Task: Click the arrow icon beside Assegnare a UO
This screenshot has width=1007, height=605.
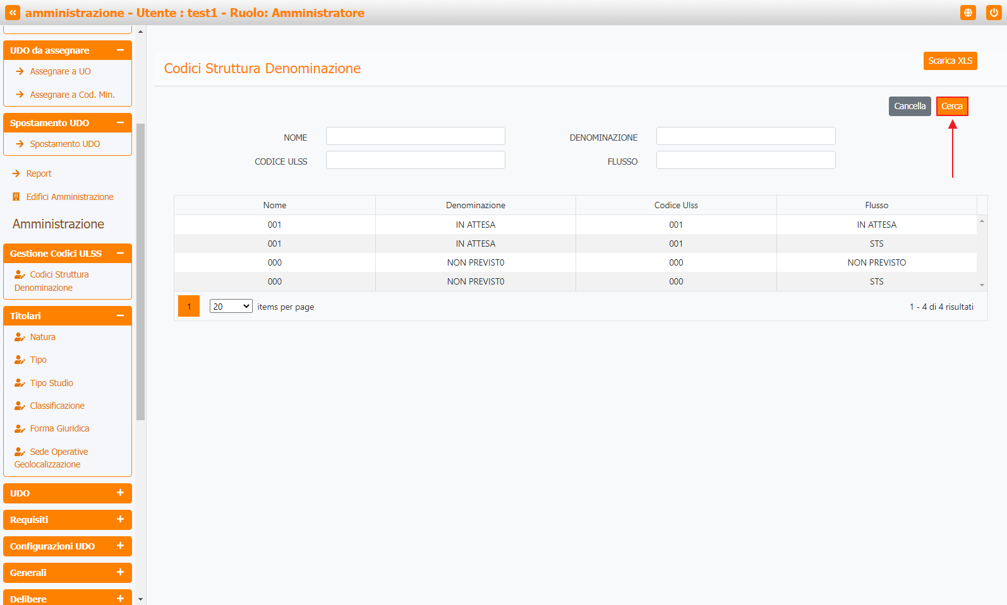Action: point(20,72)
